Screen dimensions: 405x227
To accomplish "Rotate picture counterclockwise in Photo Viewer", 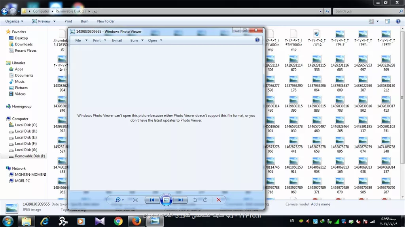I will coord(195,200).
